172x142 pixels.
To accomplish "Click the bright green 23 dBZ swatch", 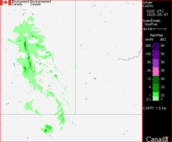I will coord(156,94).
